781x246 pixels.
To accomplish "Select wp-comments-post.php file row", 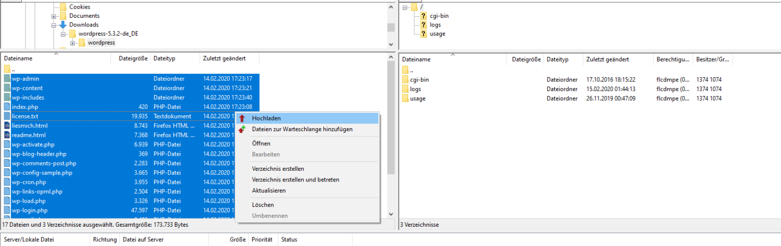I will [130, 163].
